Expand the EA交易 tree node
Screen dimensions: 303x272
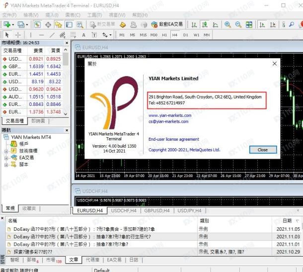6,158
